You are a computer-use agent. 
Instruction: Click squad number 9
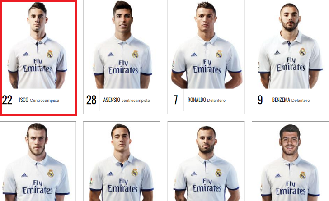(260, 100)
